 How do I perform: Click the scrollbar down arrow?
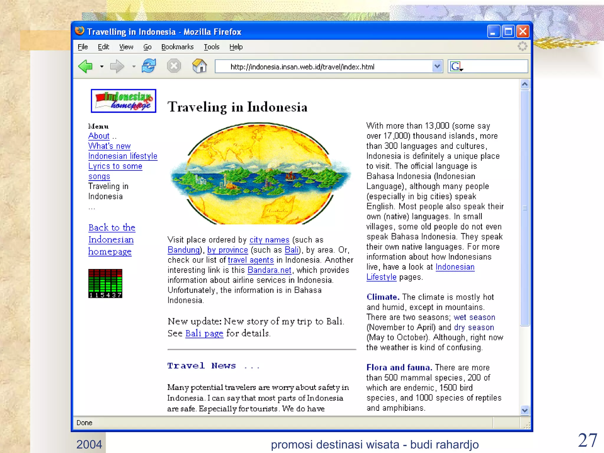pyautogui.click(x=525, y=410)
